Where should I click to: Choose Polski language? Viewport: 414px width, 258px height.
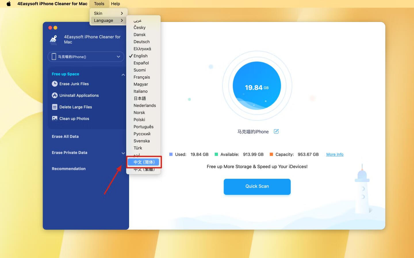[143, 119]
